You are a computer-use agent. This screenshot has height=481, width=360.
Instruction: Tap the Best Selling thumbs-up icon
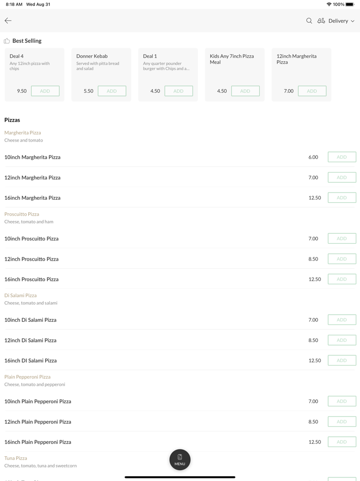pos(7,41)
